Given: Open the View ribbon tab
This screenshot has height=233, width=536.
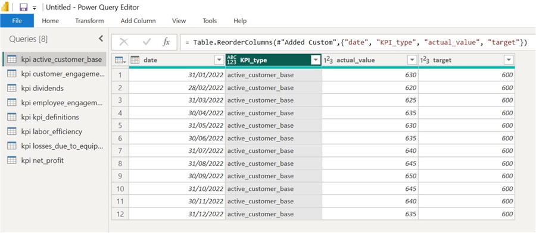Looking at the screenshot, I should tap(179, 21).
